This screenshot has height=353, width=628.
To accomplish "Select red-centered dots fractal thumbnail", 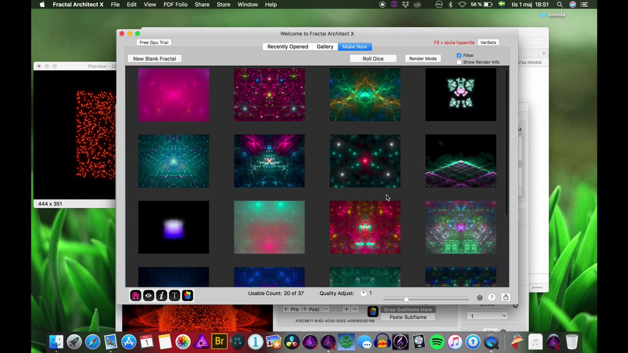I will pos(365,161).
